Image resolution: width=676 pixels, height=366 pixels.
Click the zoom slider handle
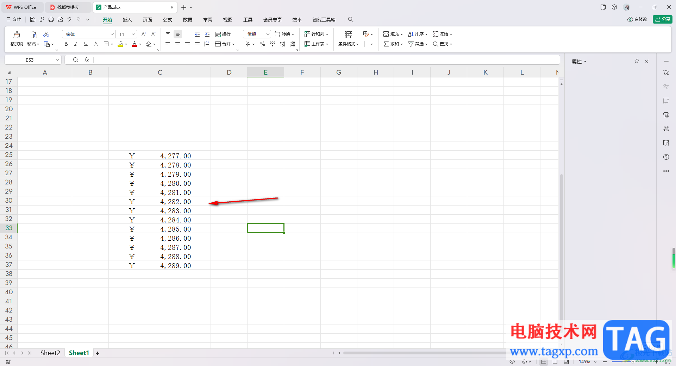(x=633, y=362)
